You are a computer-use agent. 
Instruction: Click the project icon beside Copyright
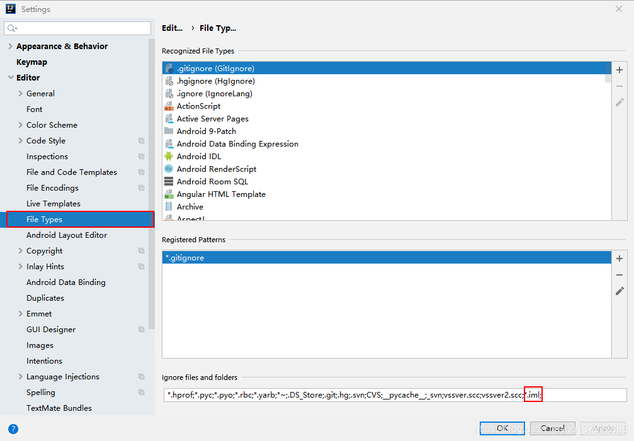point(141,251)
